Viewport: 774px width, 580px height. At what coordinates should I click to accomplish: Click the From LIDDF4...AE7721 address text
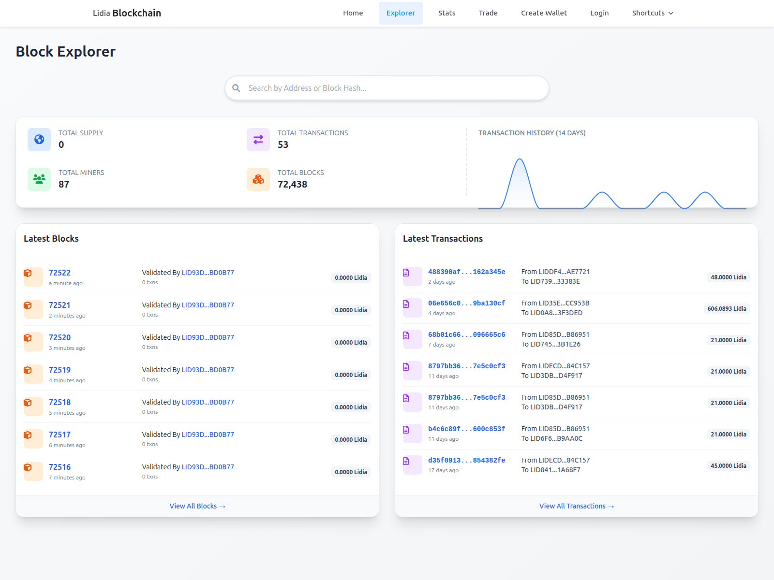point(555,272)
